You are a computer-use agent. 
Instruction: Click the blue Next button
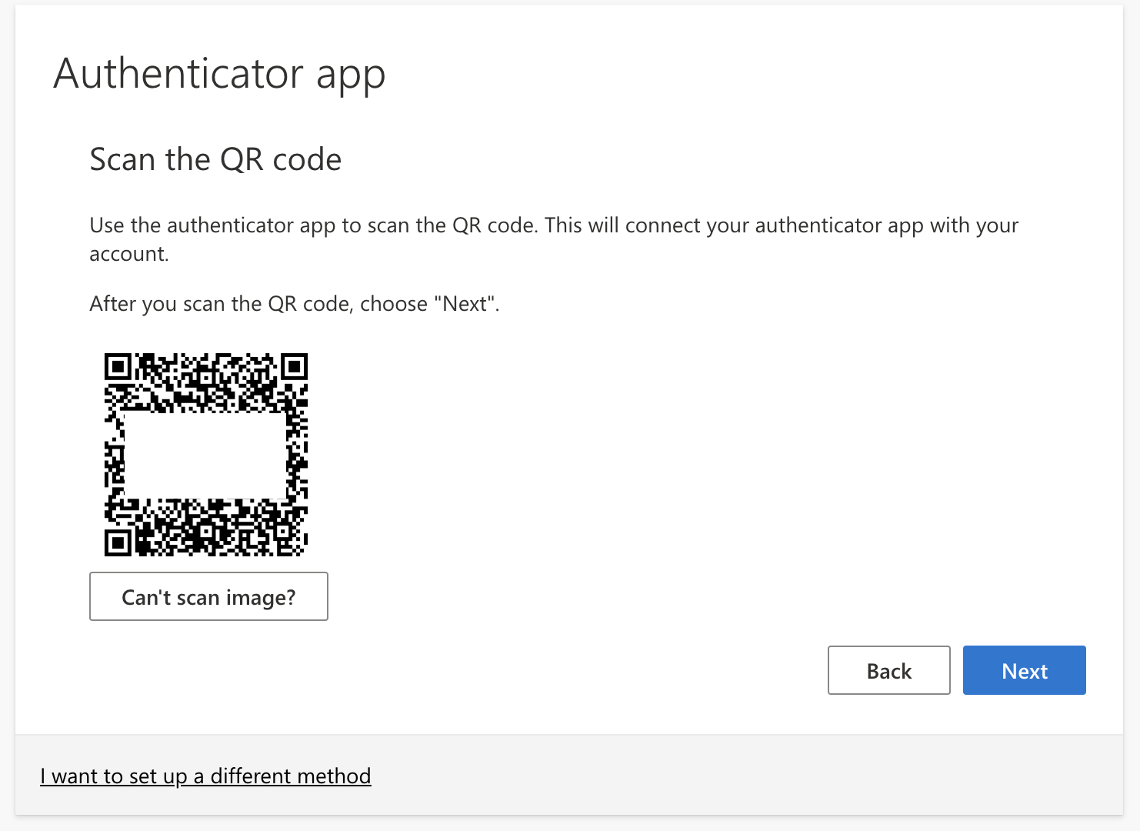pyautogui.click(x=1024, y=670)
